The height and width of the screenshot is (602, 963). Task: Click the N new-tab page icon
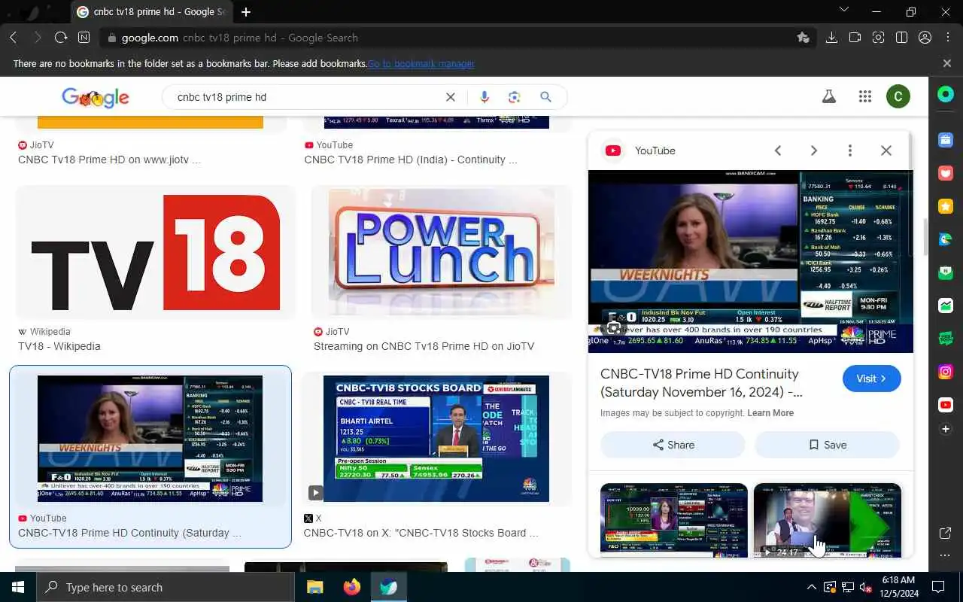point(84,38)
